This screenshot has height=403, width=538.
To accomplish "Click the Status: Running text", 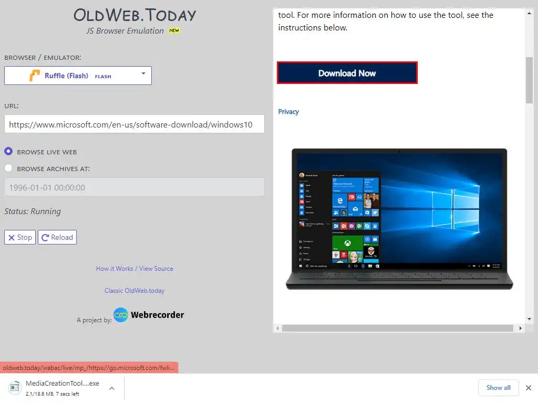I will click(x=33, y=211).
